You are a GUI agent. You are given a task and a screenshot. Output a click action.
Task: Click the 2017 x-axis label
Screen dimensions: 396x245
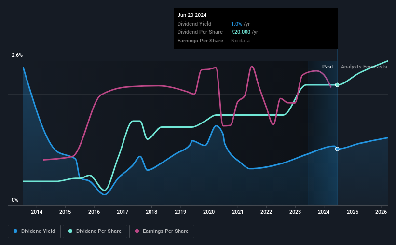123,212
